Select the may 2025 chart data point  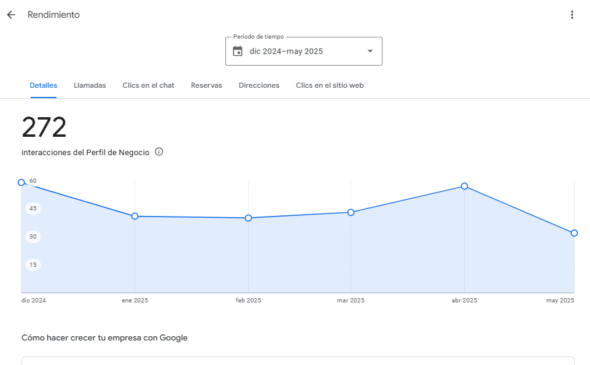(x=574, y=233)
